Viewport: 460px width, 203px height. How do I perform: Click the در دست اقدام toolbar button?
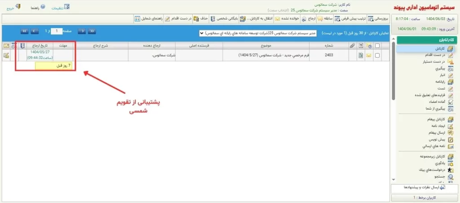[x=178, y=19]
